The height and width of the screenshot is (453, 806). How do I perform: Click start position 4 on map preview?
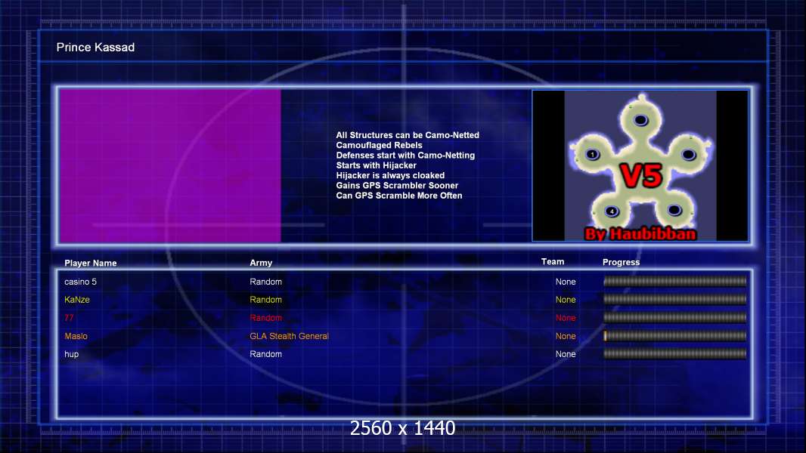tap(612, 211)
